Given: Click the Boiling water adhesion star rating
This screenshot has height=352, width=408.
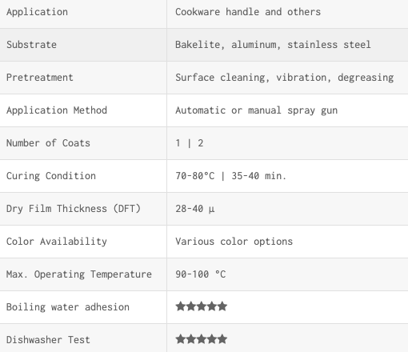Looking at the screenshot, I should tap(202, 306).
